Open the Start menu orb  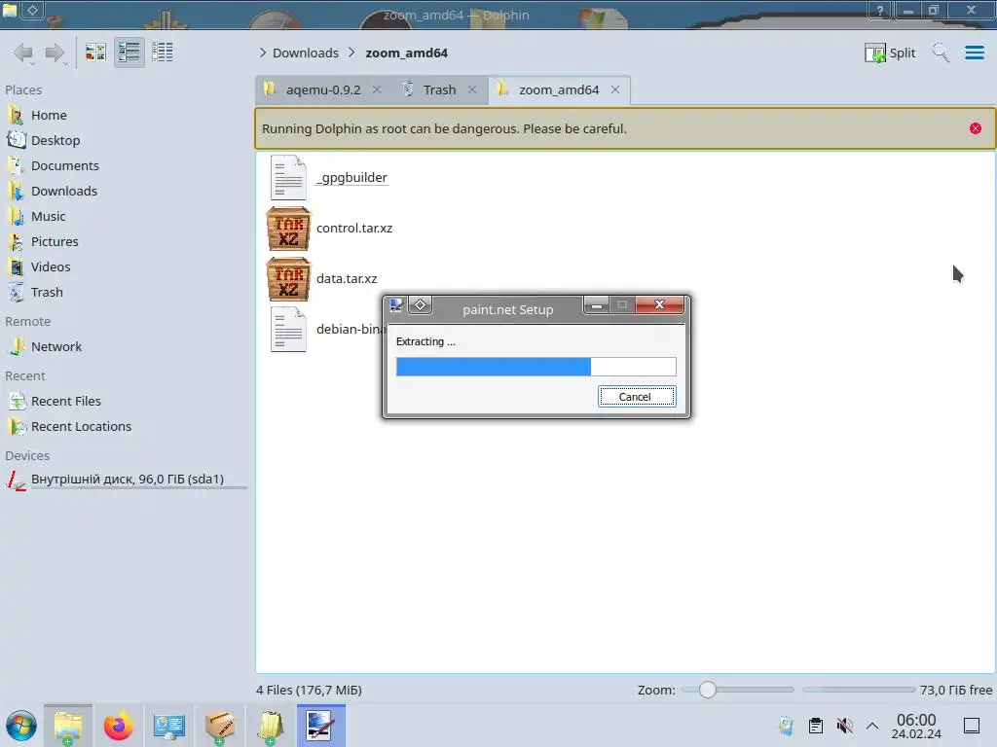click(21, 726)
